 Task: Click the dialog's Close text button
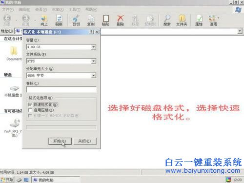pyautogui.click(x=85, y=141)
